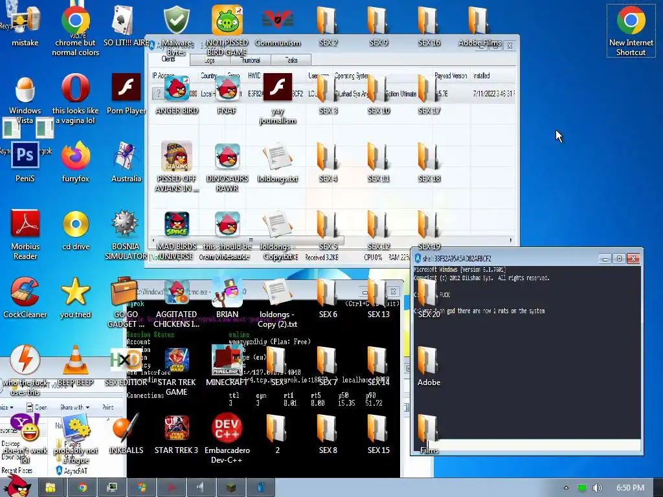Open the Angry Bird Start button
The width and height of the screenshot is (663, 497).
pos(17,487)
